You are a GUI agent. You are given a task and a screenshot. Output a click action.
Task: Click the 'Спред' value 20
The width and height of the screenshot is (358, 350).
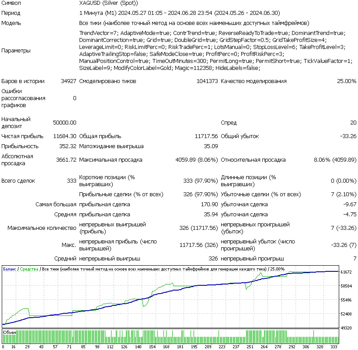tap(352, 123)
